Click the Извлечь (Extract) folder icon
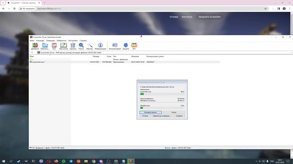 click(x=45, y=46)
